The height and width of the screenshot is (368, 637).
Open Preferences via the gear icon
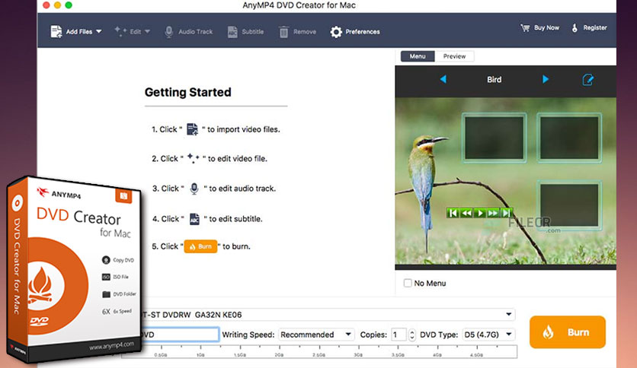336,32
